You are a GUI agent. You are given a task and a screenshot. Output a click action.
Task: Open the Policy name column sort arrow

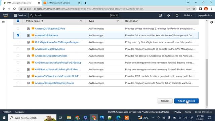81,21
